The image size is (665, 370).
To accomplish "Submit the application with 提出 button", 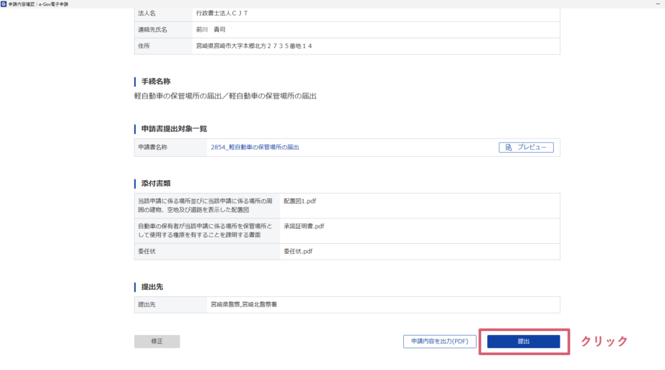I will pyautogui.click(x=523, y=341).
